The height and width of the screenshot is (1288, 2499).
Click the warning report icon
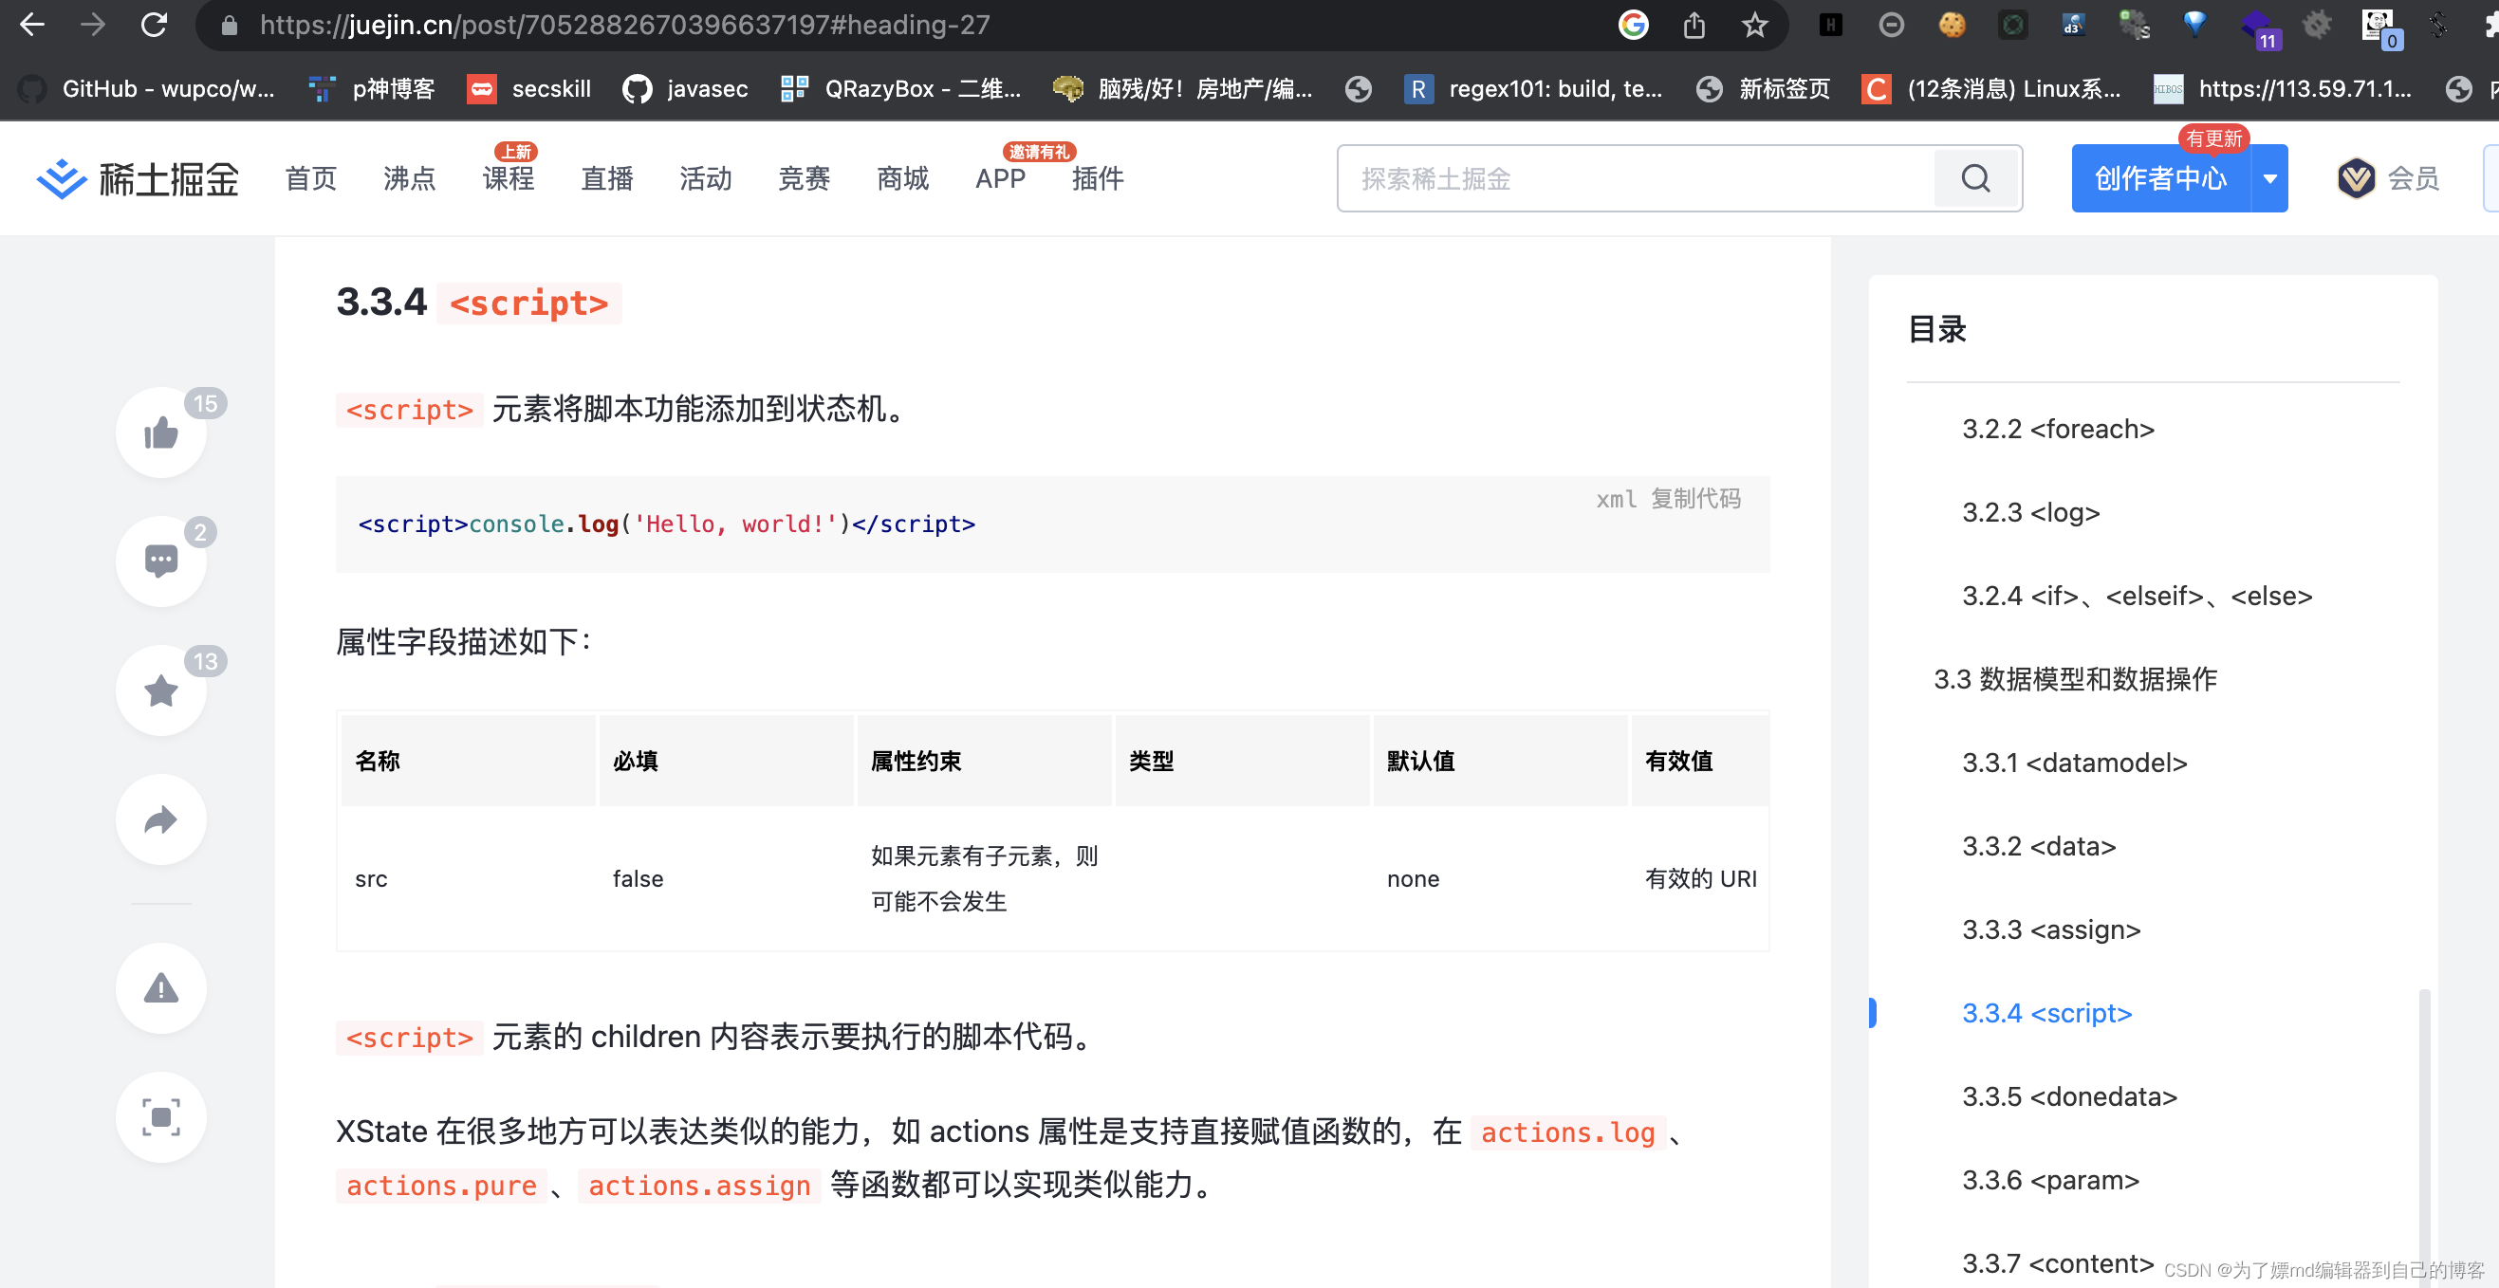(x=161, y=988)
